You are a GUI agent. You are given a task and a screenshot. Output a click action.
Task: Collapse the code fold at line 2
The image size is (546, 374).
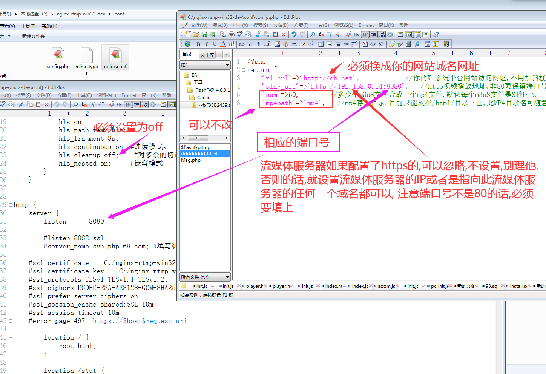[x=244, y=70]
